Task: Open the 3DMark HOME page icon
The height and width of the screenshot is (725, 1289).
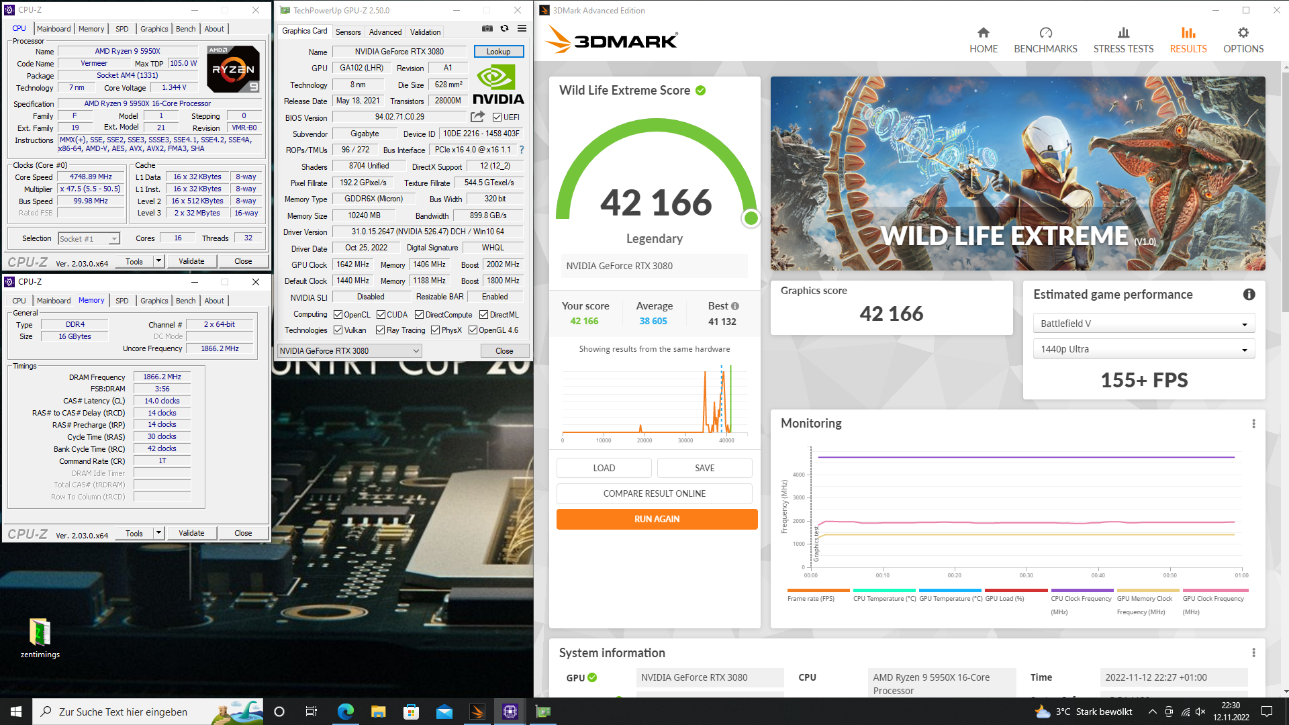Action: click(983, 33)
